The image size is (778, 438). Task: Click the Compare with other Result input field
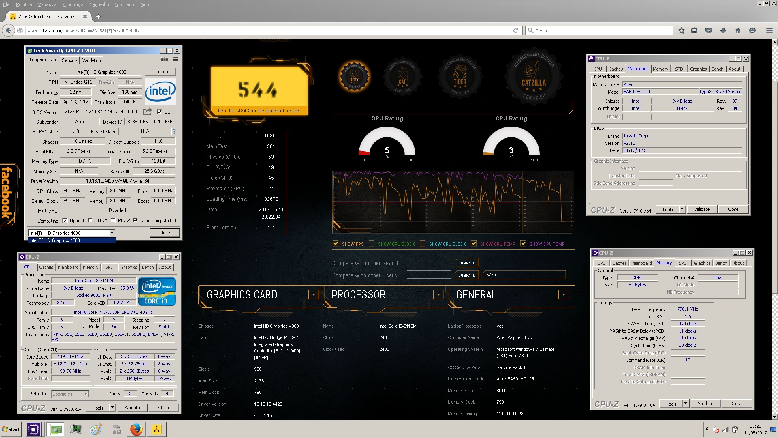pos(429,262)
